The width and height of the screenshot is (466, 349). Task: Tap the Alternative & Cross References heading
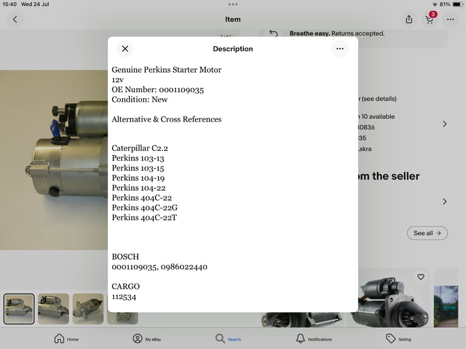(167, 119)
